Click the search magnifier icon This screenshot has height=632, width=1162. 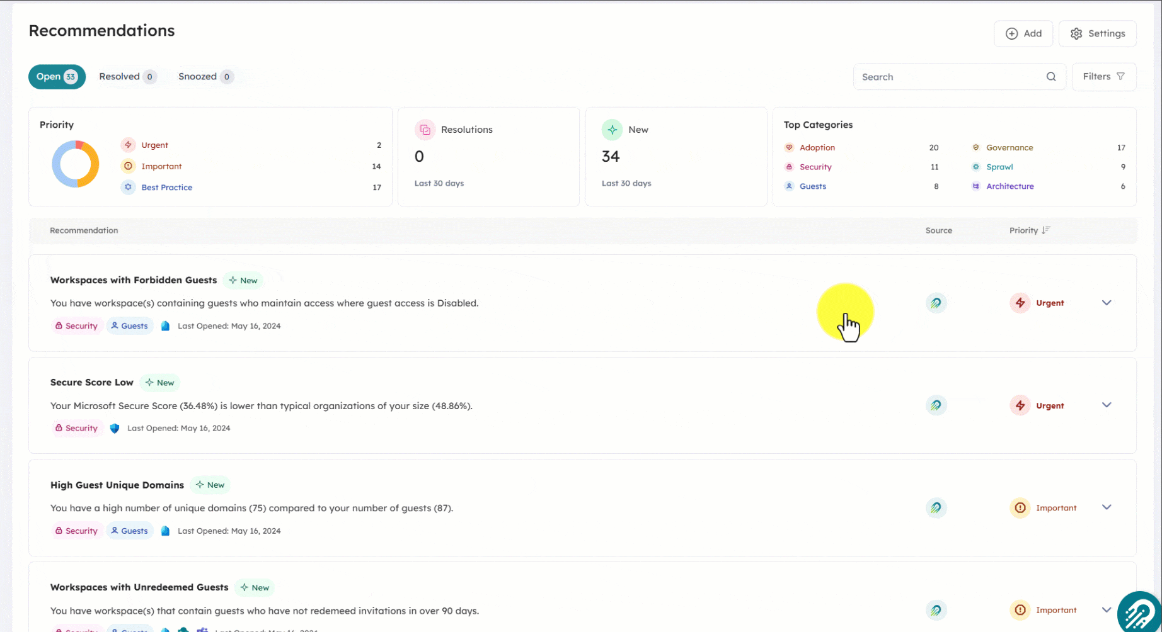click(1050, 76)
